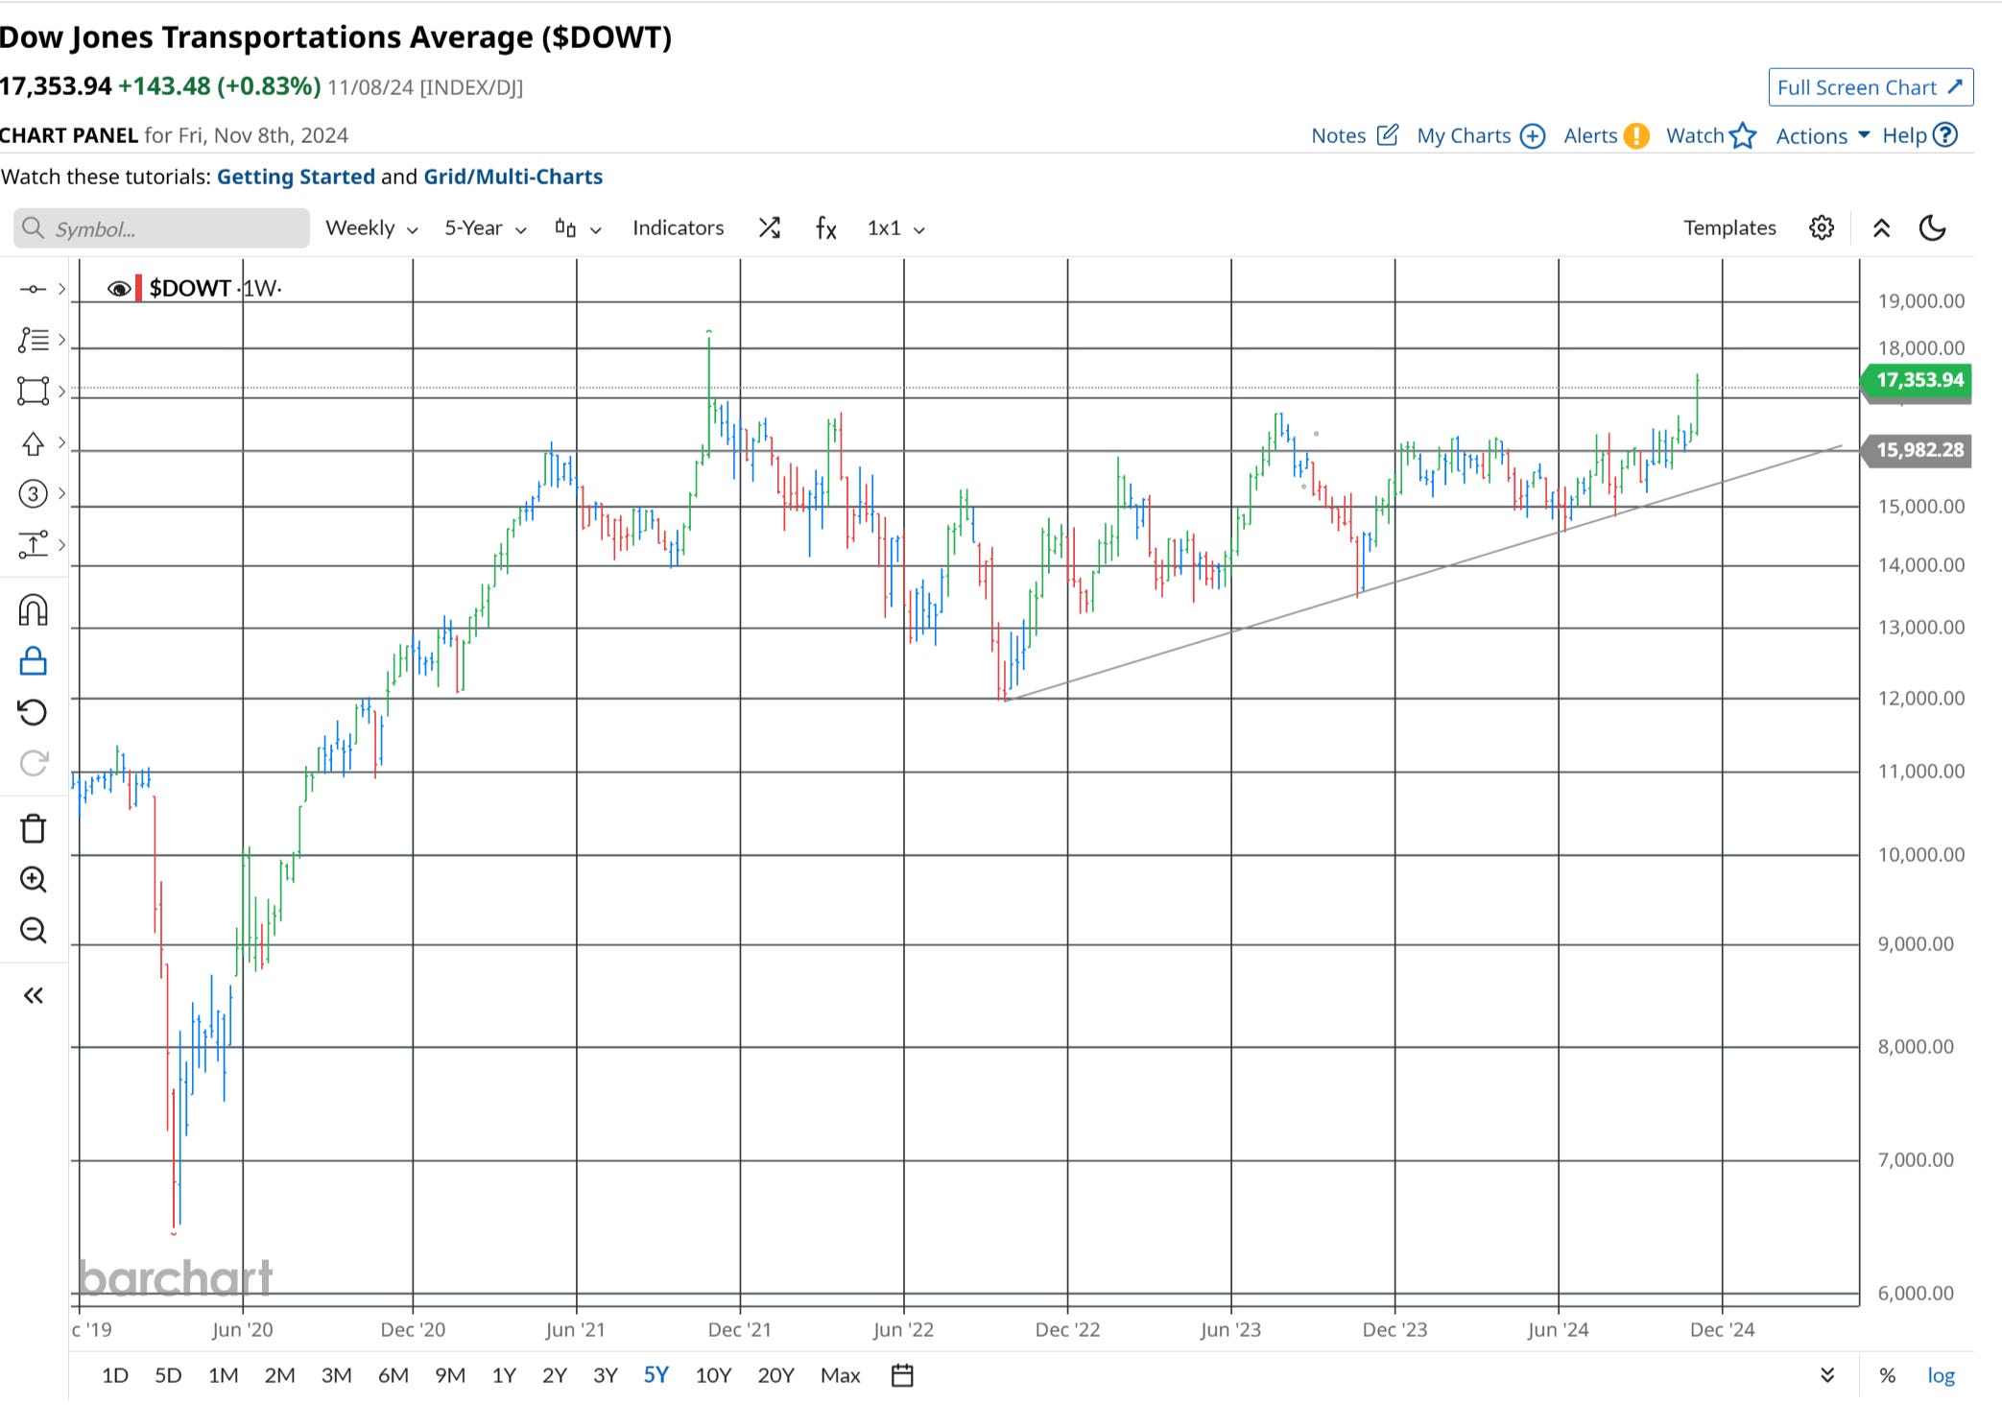The height and width of the screenshot is (1428, 2002).
Task: Toggle $DOWT series visibility eye
Action: [119, 289]
